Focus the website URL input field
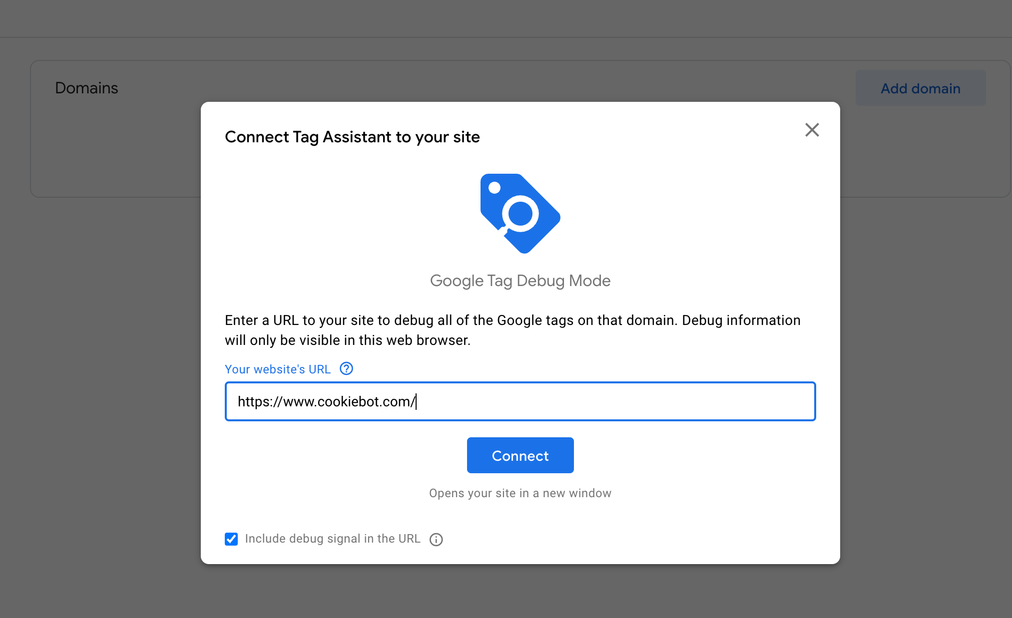This screenshot has width=1012, height=618. tap(520, 401)
